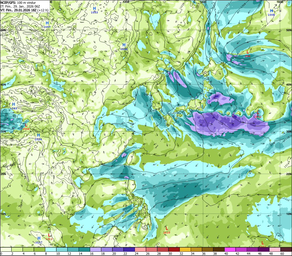This screenshot has width=292, height=256.
Task: Click the L 1007 low pressure marker
Action: [x=263, y=244]
